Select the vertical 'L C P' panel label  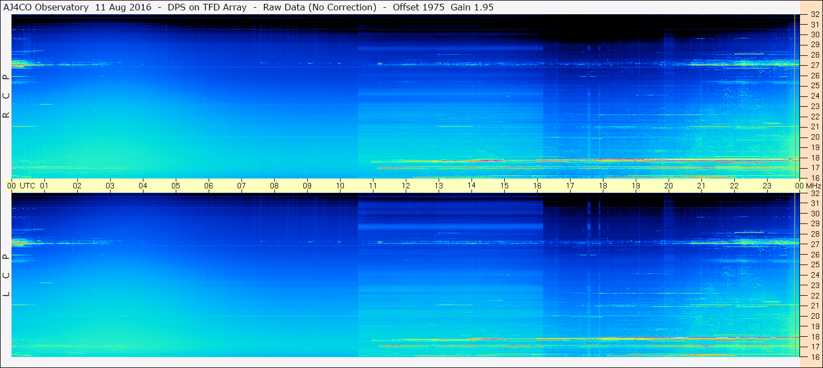pos(7,275)
